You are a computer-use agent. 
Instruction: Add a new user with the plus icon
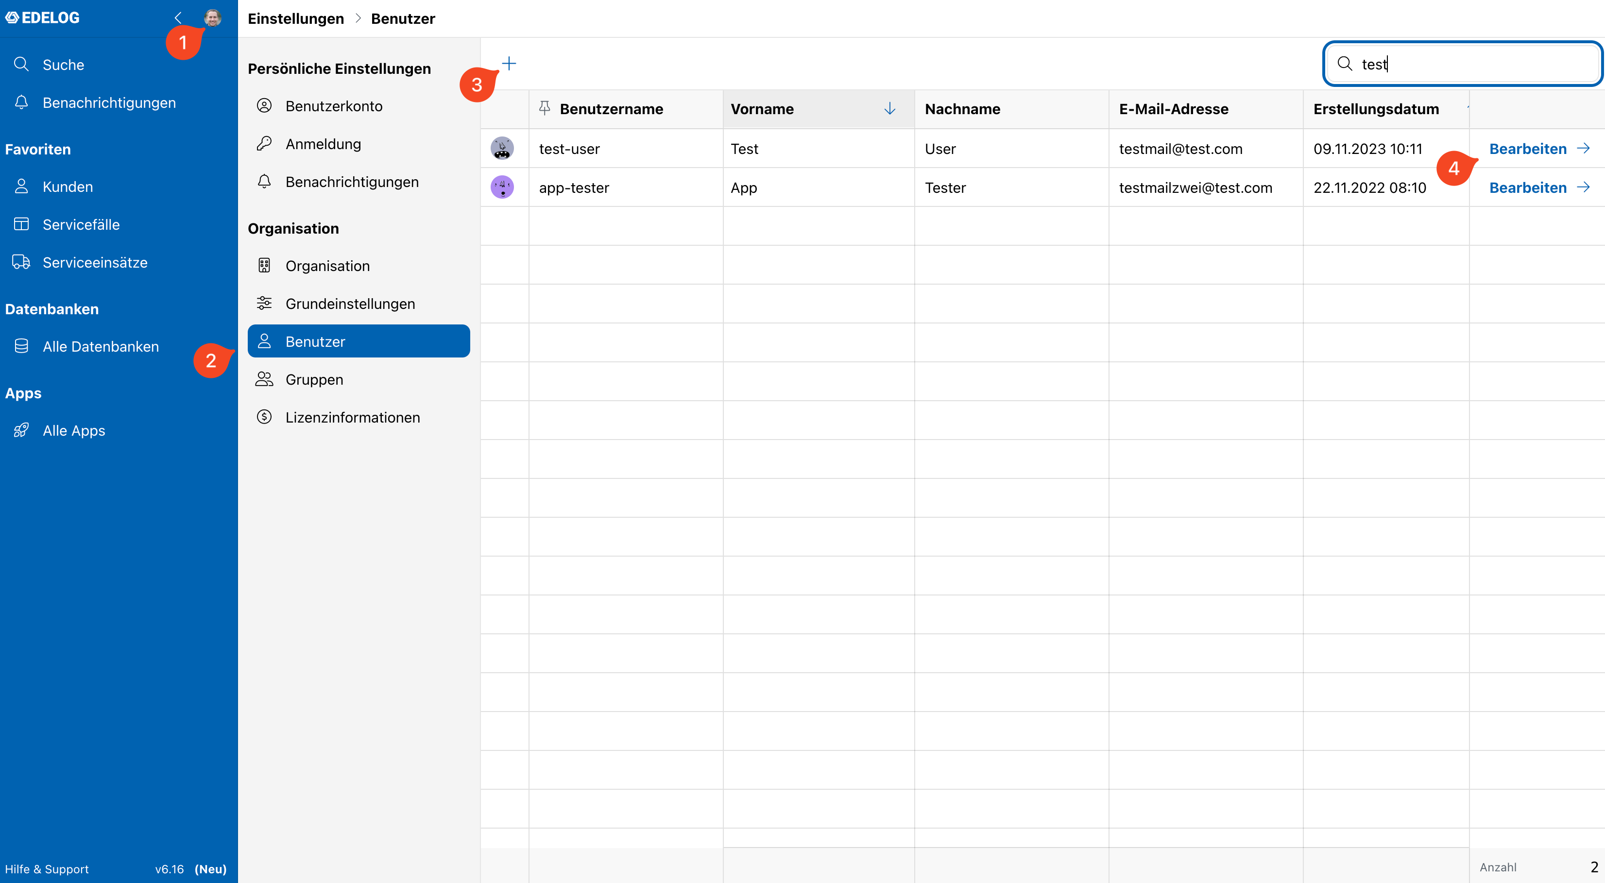click(x=509, y=64)
